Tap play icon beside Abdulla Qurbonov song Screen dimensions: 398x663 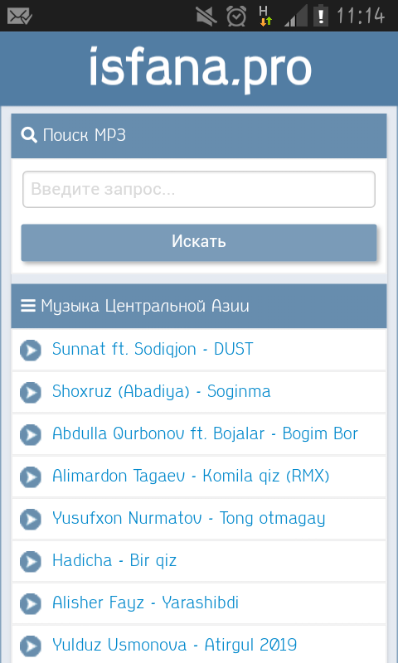[x=31, y=434]
